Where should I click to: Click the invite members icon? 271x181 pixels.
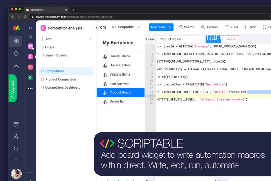[16, 137]
